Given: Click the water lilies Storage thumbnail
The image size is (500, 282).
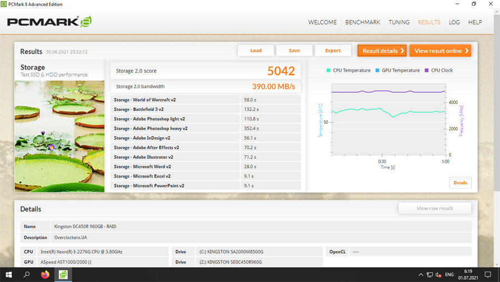Looking at the screenshot, I should [59, 136].
